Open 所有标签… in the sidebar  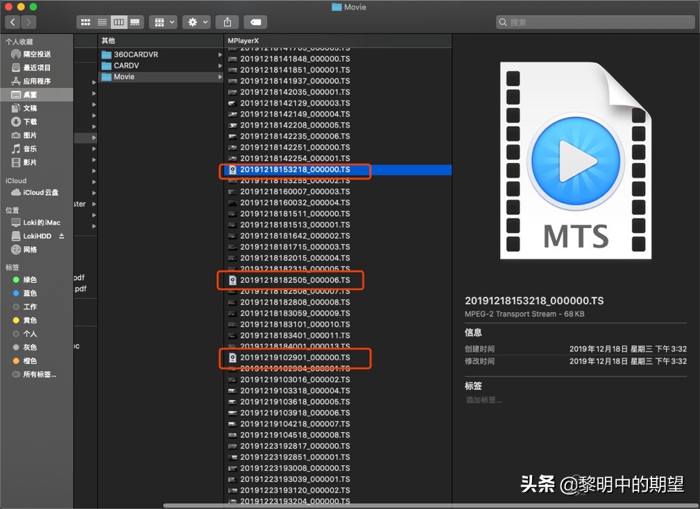pos(40,374)
